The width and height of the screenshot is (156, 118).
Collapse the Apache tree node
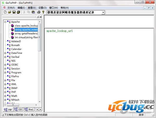point(5,22)
